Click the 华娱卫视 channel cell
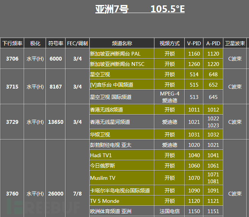 (122, 135)
